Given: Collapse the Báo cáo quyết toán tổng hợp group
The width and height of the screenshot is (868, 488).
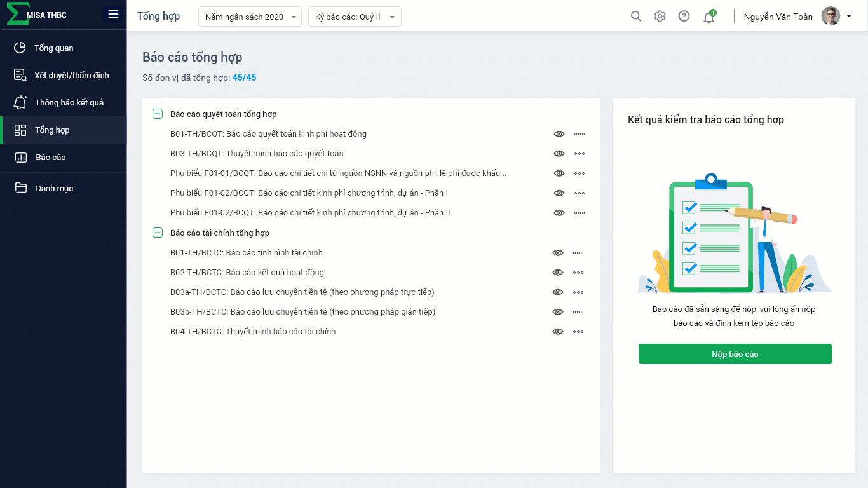Looking at the screenshot, I should point(158,114).
